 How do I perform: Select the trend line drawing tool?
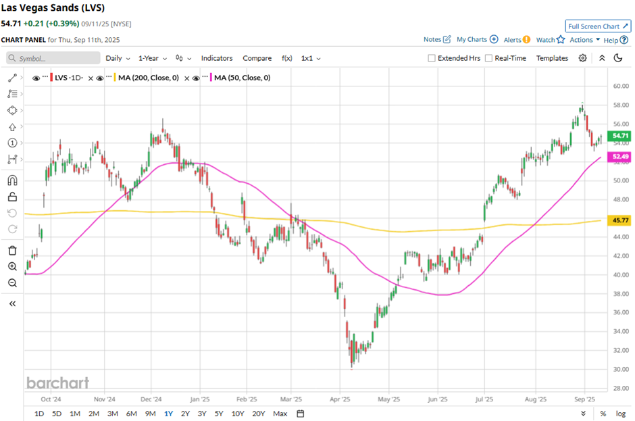(x=12, y=78)
